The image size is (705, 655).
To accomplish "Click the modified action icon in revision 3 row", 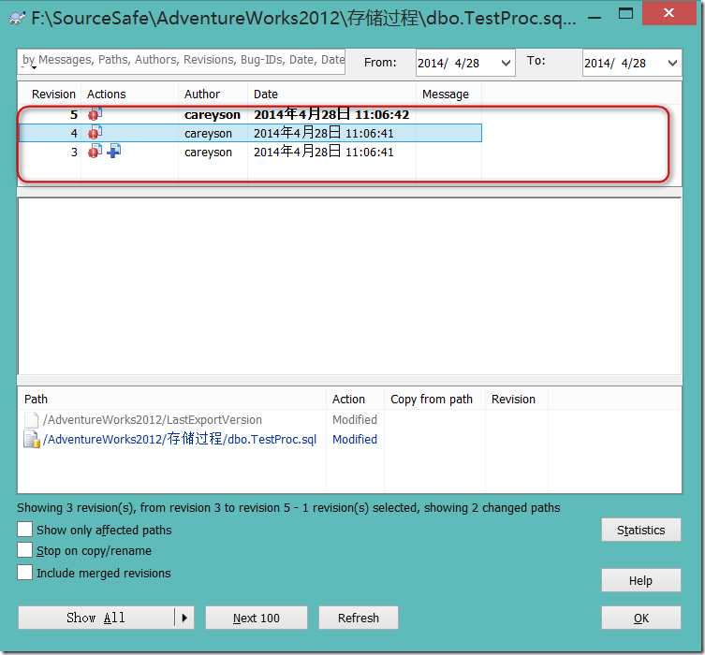I will (x=95, y=152).
